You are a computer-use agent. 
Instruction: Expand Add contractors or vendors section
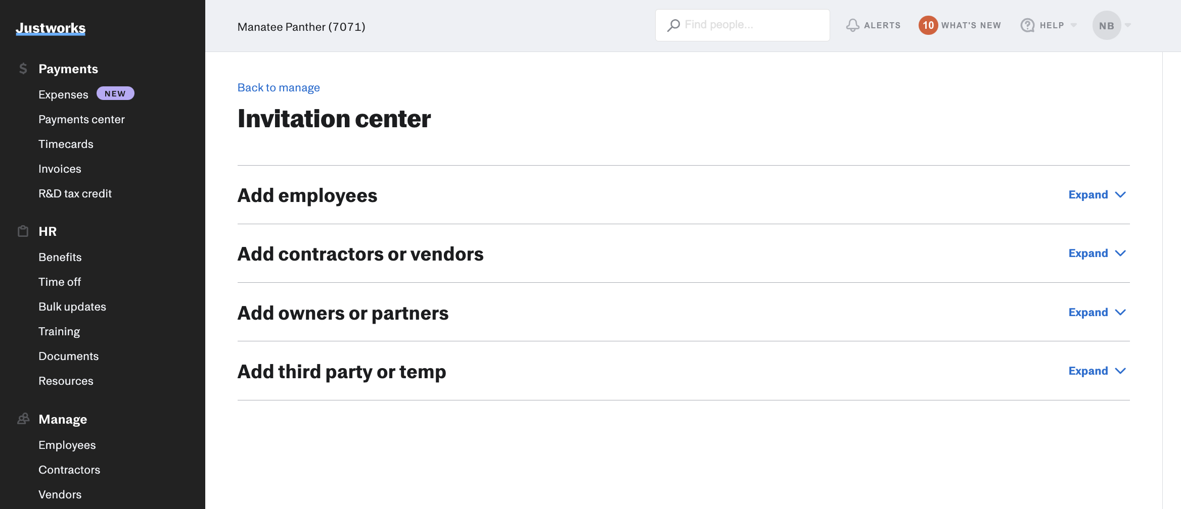point(1097,253)
